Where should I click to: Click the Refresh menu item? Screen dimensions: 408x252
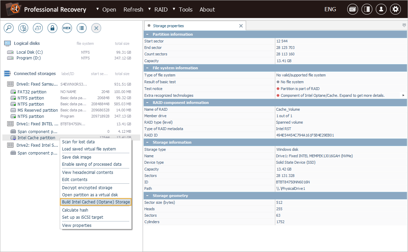[133, 10]
